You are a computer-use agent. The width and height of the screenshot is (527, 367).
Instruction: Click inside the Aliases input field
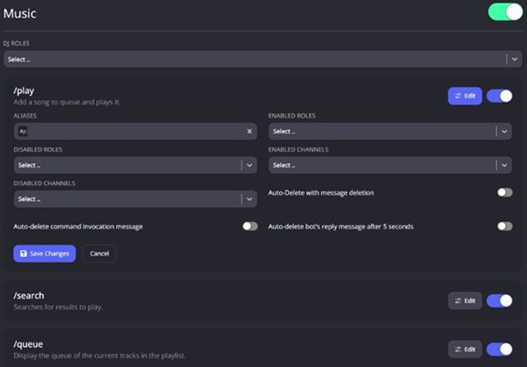click(x=132, y=131)
